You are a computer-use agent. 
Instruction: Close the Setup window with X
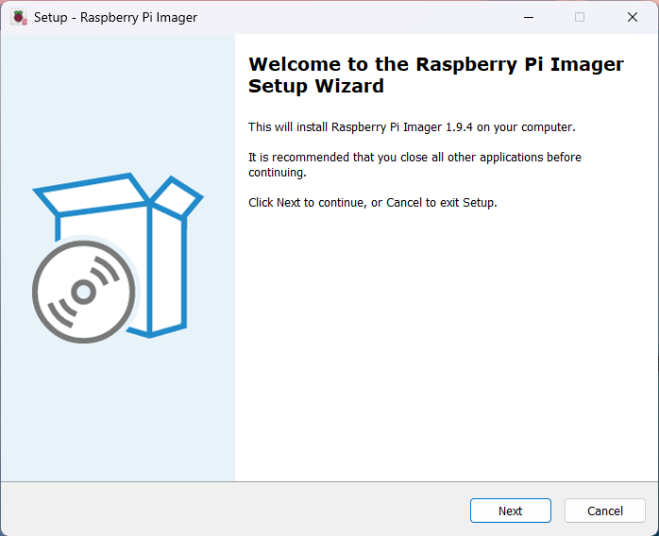[x=633, y=17]
